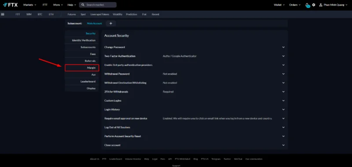This screenshot has height=167, width=352.
Task: Open FTX US footer link
Action: [205, 159]
